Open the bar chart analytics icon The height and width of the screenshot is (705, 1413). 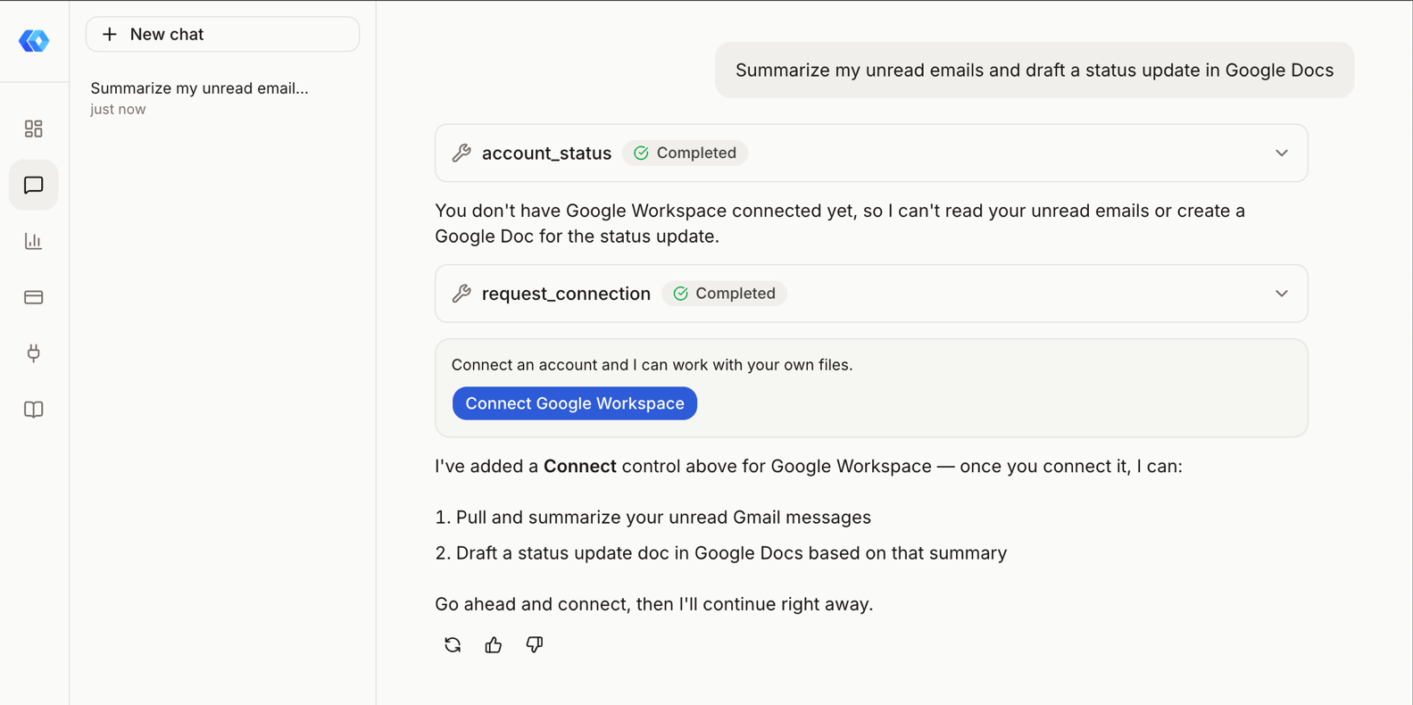pyautogui.click(x=34, y=241)
